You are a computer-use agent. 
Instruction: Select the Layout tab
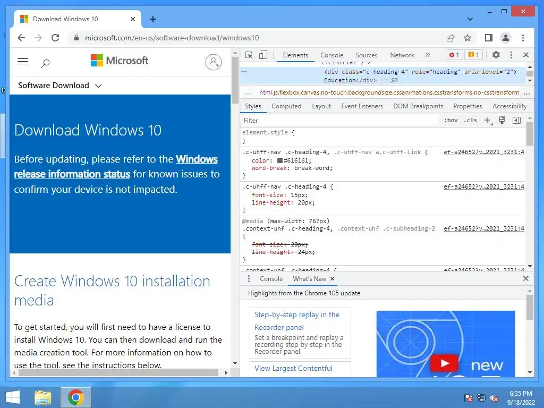[x=321, y=106]
